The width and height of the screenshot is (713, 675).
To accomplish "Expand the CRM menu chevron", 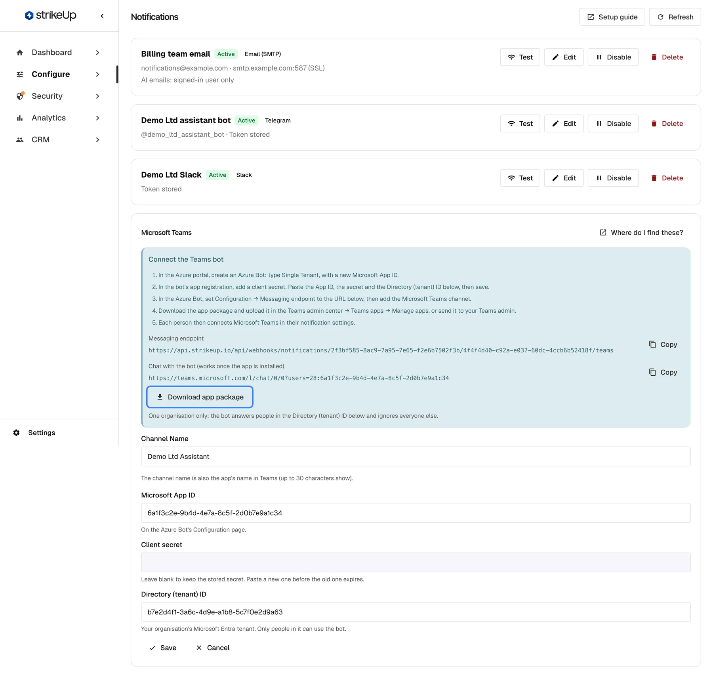I will pyautogui.click(x=97, y=140).
